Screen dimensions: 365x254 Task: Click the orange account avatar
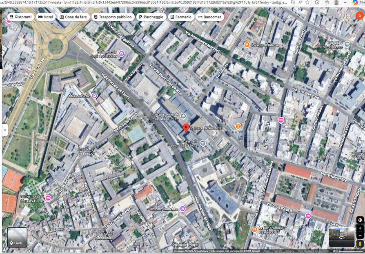(x=359, y=16)
